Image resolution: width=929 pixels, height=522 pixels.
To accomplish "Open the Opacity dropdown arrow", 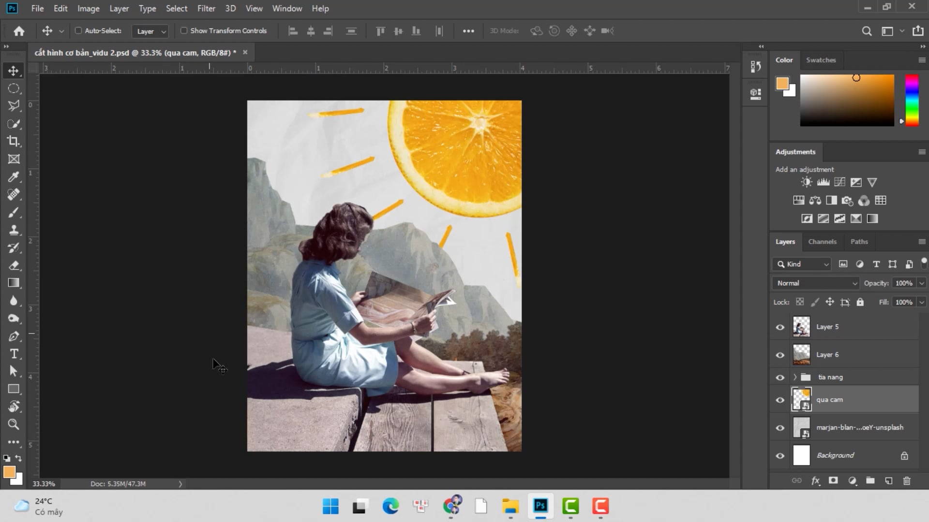I will [921, 283].
